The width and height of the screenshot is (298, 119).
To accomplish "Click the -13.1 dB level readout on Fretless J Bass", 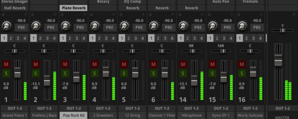I will click(35, 86).
